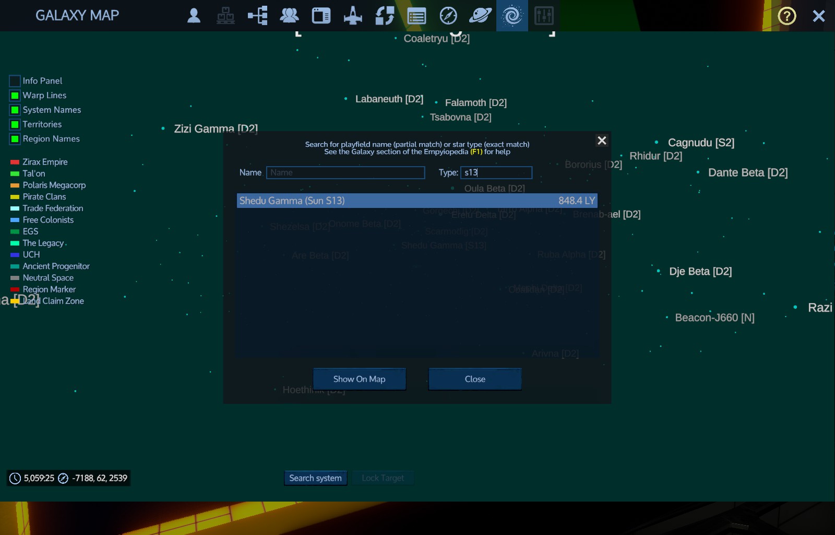Open the window layout Empyriopedia icon
835x535 pixels.
click(x=321, y=16)
